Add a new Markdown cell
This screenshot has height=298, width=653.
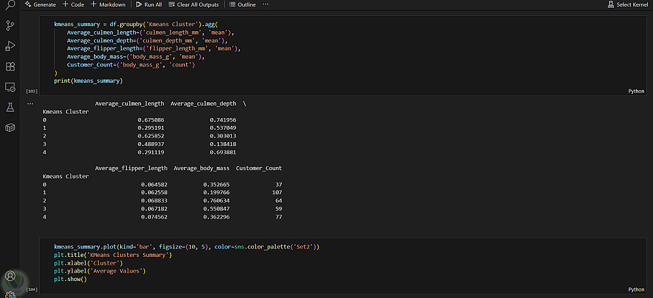(x=109, y=5)
